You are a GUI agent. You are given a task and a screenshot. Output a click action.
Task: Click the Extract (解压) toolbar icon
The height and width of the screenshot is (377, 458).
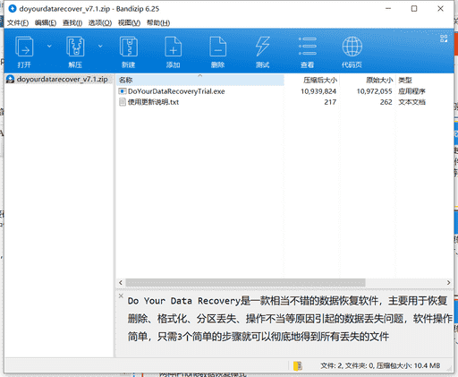(x=75, y=47)
